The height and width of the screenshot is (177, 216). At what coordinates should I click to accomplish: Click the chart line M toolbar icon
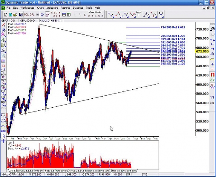(43, 14)
